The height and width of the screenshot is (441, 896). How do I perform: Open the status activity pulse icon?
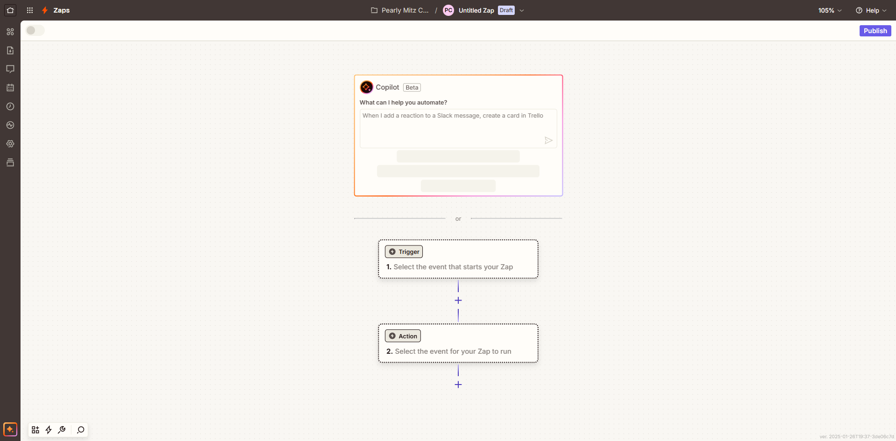point(10,125)
